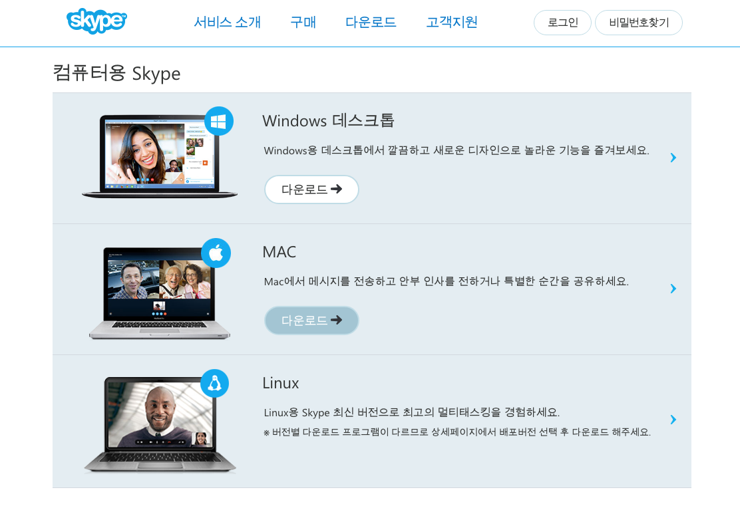
Task: Click the Linux penguin badge icon
Action: (215, 383)
